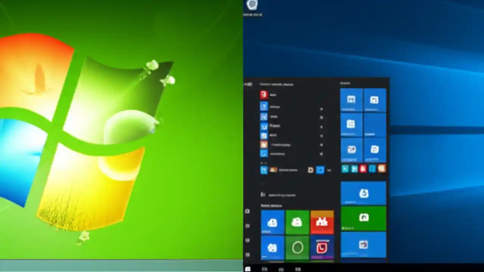The width and height of the screenshot is (484, 272).
Task: Click the Recently added section header
Action: coord(271,206)
